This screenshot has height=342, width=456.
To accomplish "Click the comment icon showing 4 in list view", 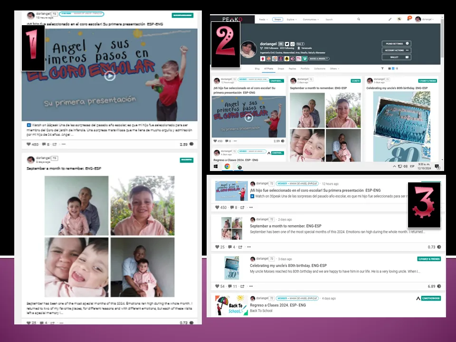I will click(x=230, y=247).
